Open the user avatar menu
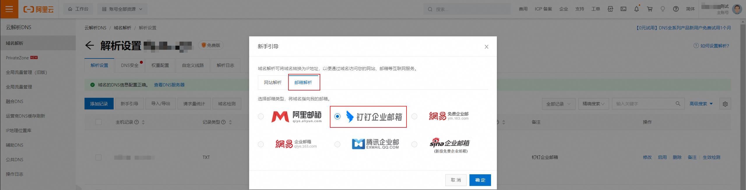746x190 pixels. coord(737,9)
